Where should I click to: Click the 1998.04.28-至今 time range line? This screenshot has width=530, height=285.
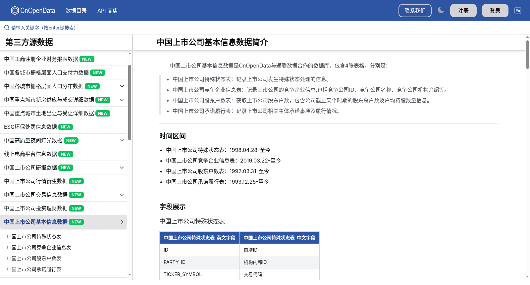coord(218,150)
